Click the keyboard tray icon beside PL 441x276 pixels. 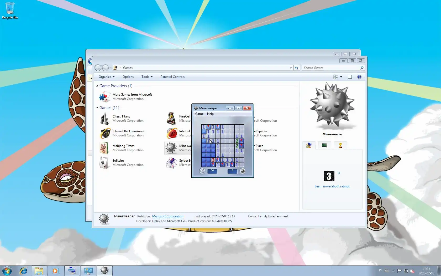tap(387, 271)
